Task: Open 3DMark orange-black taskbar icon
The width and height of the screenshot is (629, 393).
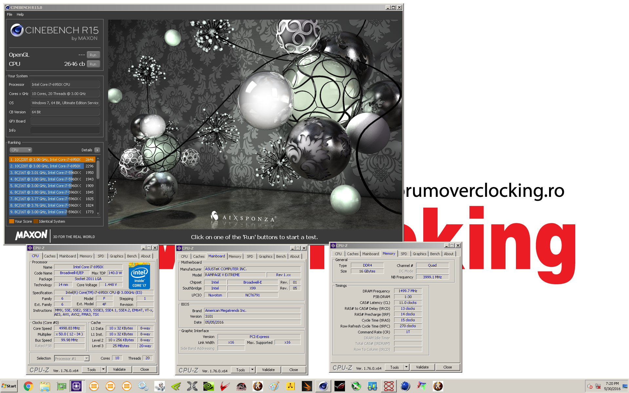Action: (x=307, y=386)
